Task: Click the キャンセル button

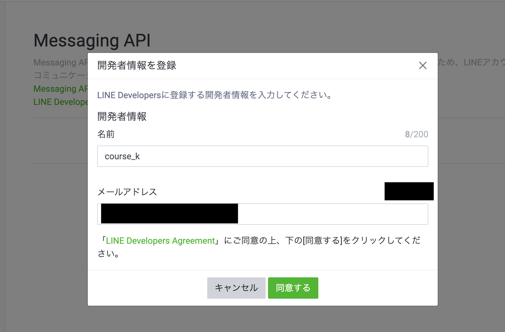Action: (236, 288)
